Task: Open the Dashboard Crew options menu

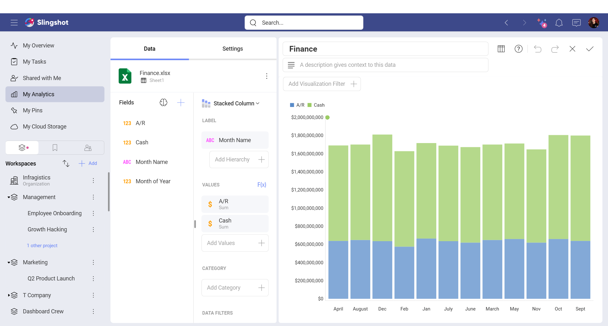Action: point(93,311)
